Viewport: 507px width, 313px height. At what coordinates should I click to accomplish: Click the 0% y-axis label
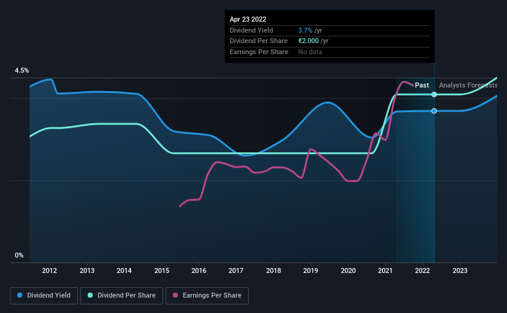(x=19, y=255)
